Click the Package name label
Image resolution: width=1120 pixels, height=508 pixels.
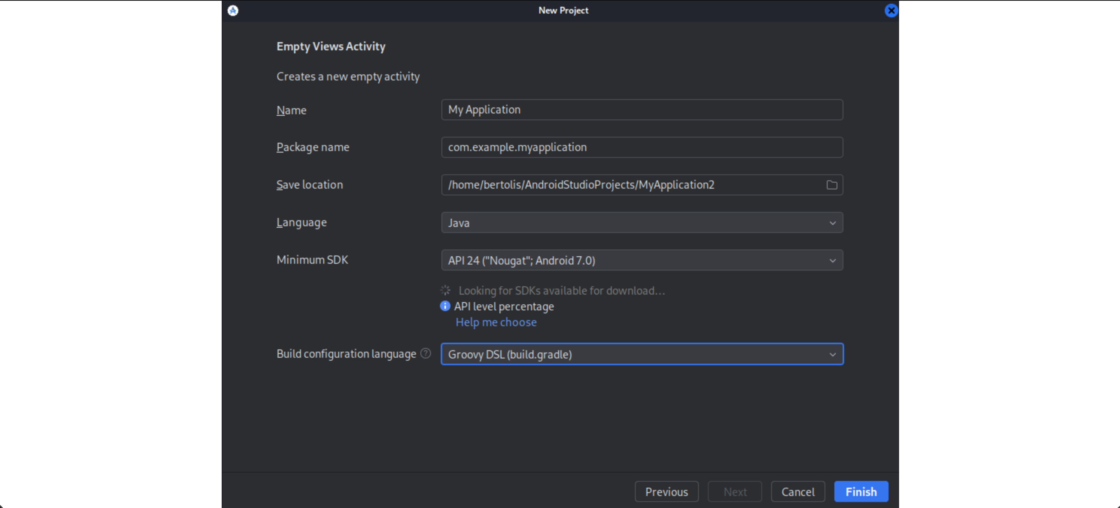[x=313, y=148]
